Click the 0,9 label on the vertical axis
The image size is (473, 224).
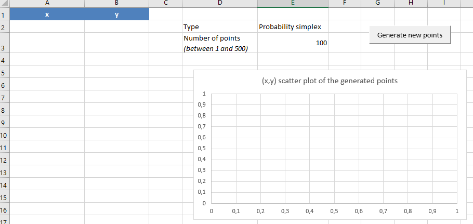[202, 105]
